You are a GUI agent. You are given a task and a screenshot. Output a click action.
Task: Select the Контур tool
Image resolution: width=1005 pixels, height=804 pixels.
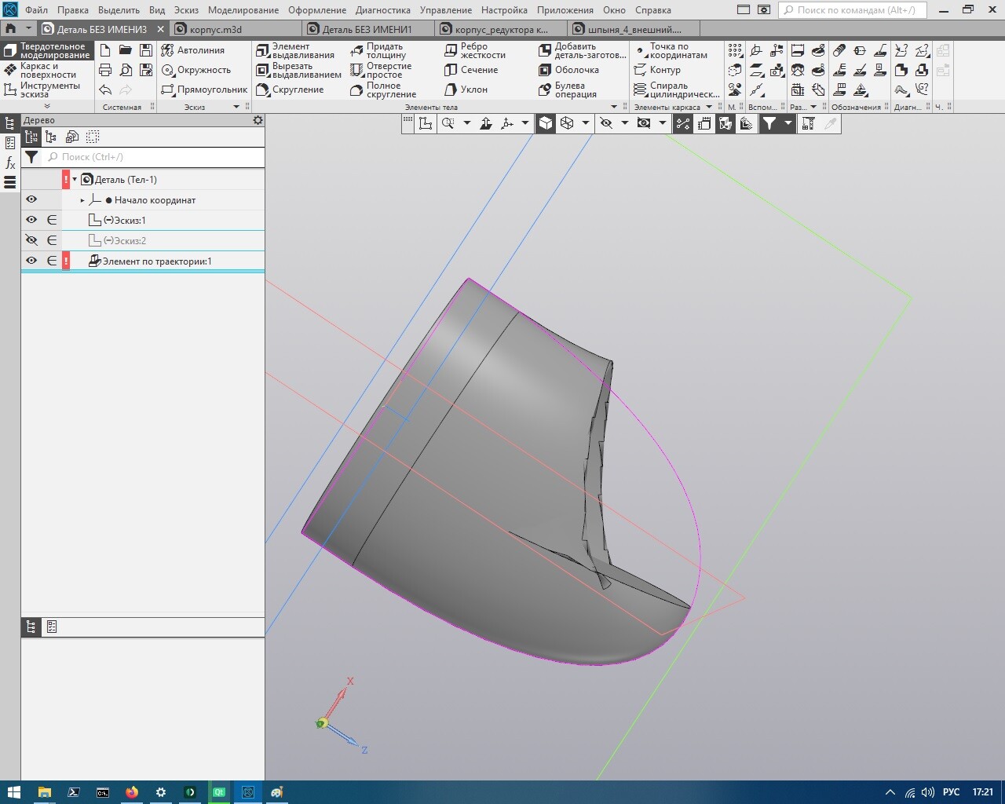(657, 70)
